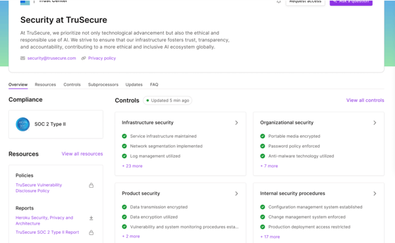Click the Updated 5 min ago status pill

pyautogui.click(x=167, y=100)
